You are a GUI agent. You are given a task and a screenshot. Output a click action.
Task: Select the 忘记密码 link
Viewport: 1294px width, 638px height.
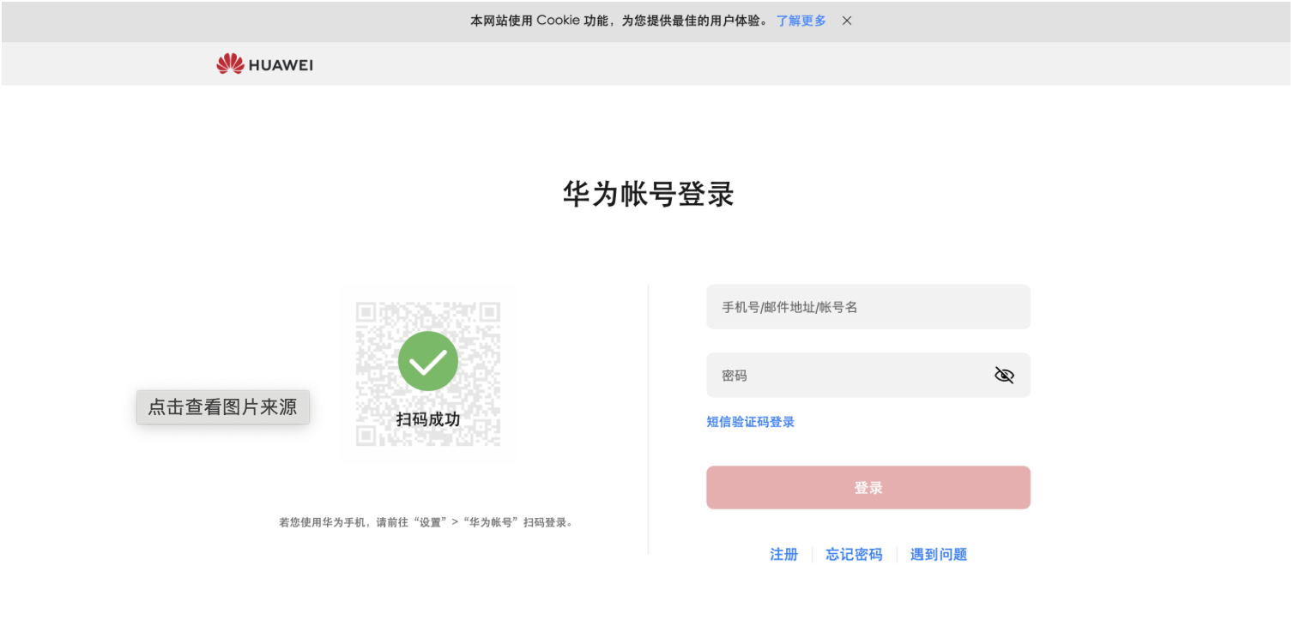click(853, 555)
